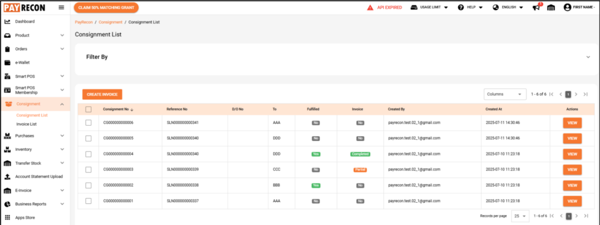Open the hamburger sidebar menu
The image size is (600, 225).
(61, 7)
